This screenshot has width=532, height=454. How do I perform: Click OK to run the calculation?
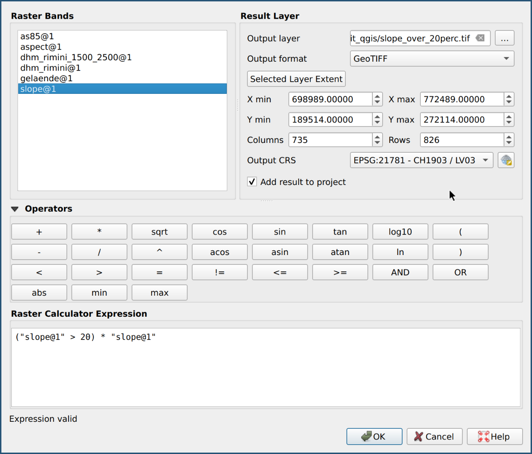coord(374,436)
